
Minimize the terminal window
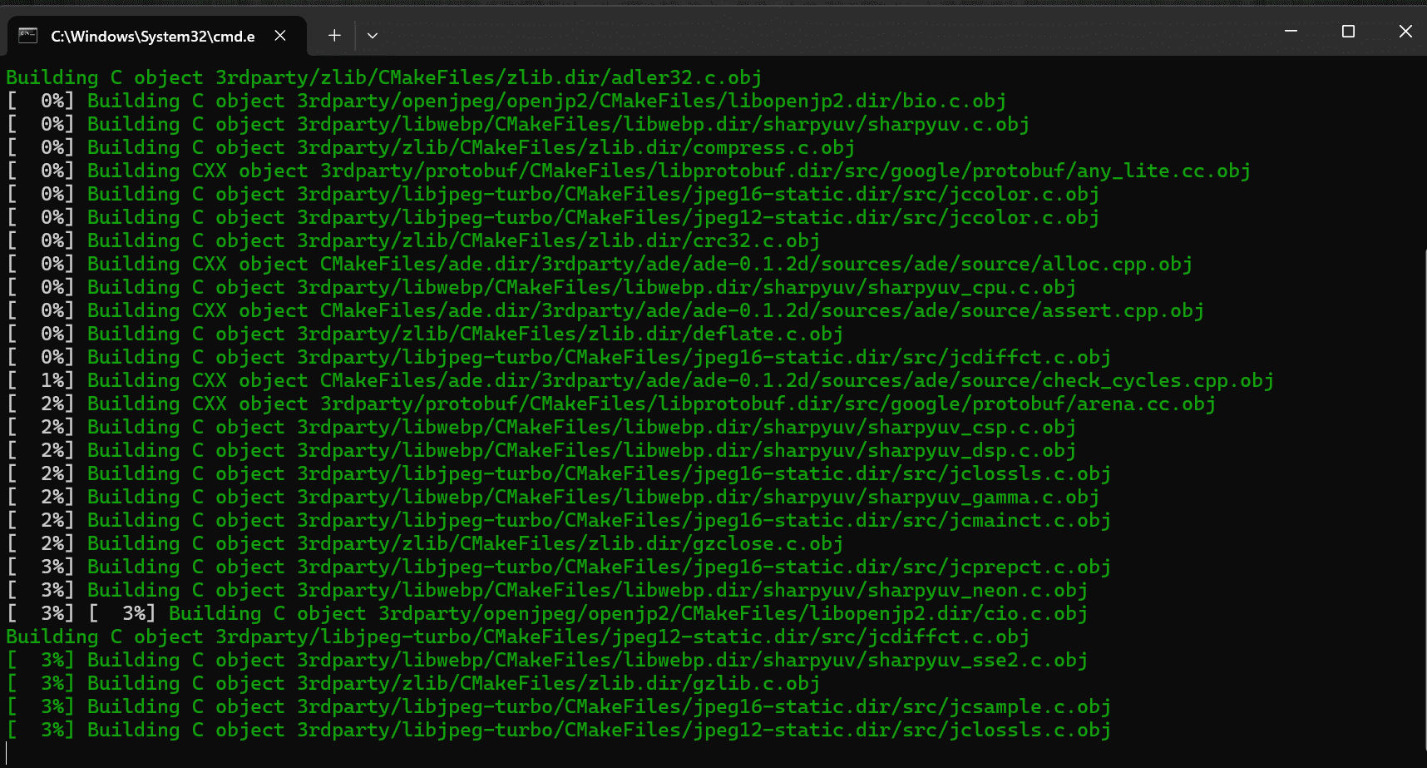click(x=1291, y=32)
